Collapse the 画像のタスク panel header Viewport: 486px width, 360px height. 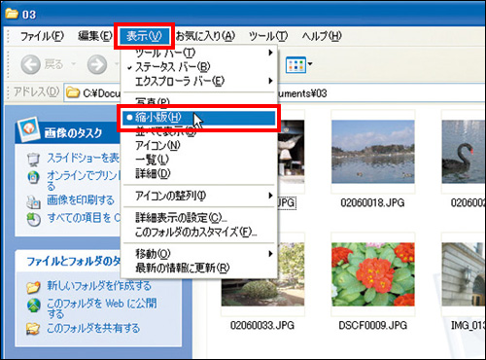click(68, 133)
